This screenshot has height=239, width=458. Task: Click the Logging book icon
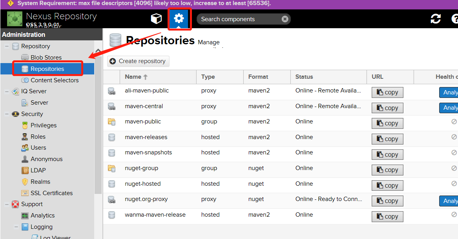(x=25, y=227)
